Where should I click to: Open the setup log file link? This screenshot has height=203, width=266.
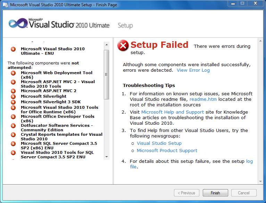click(249, 161)
